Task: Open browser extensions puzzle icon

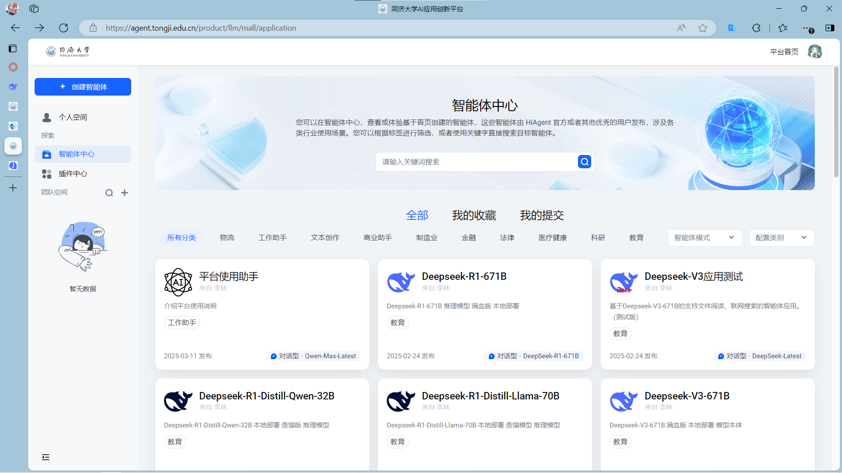Action: 756,28
